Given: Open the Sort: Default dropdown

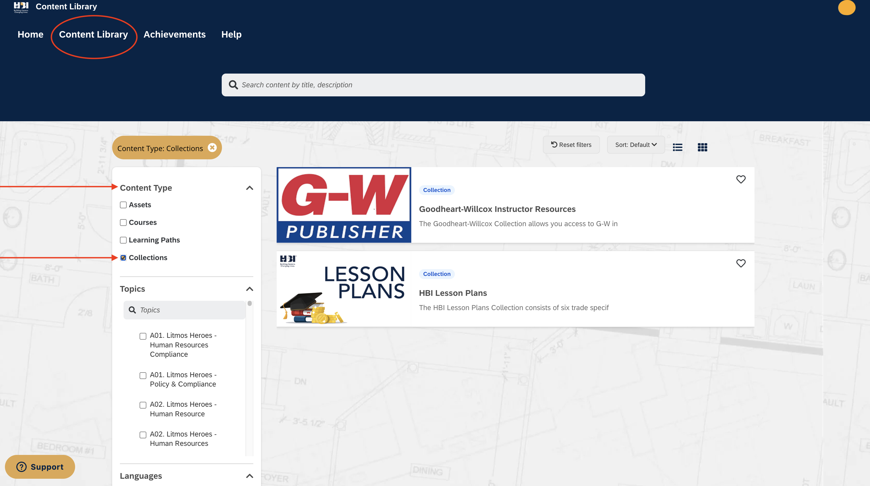Looking at the screenshot, I should 636,145.
